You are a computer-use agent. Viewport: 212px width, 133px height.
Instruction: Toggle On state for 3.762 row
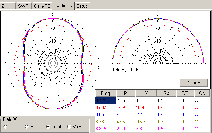(202, 122)
